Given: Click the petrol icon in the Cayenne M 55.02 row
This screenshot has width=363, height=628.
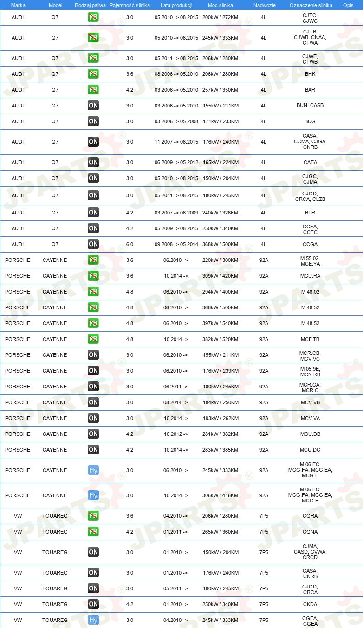Looking at the screenshot, I should pos(93,260).
